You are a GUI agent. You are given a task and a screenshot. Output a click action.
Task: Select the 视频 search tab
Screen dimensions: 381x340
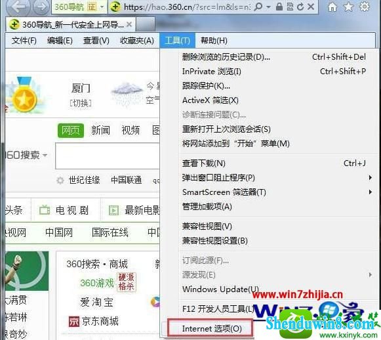pyautogui.click(x=130, y=131)
